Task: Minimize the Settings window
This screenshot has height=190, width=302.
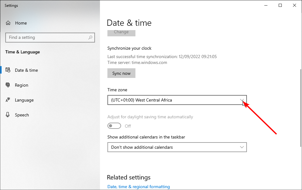Action: pos(266,5)
